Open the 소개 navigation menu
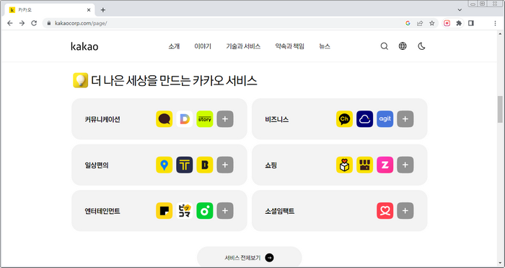This screenshot has height=268, width=505. tap(174, 46)
